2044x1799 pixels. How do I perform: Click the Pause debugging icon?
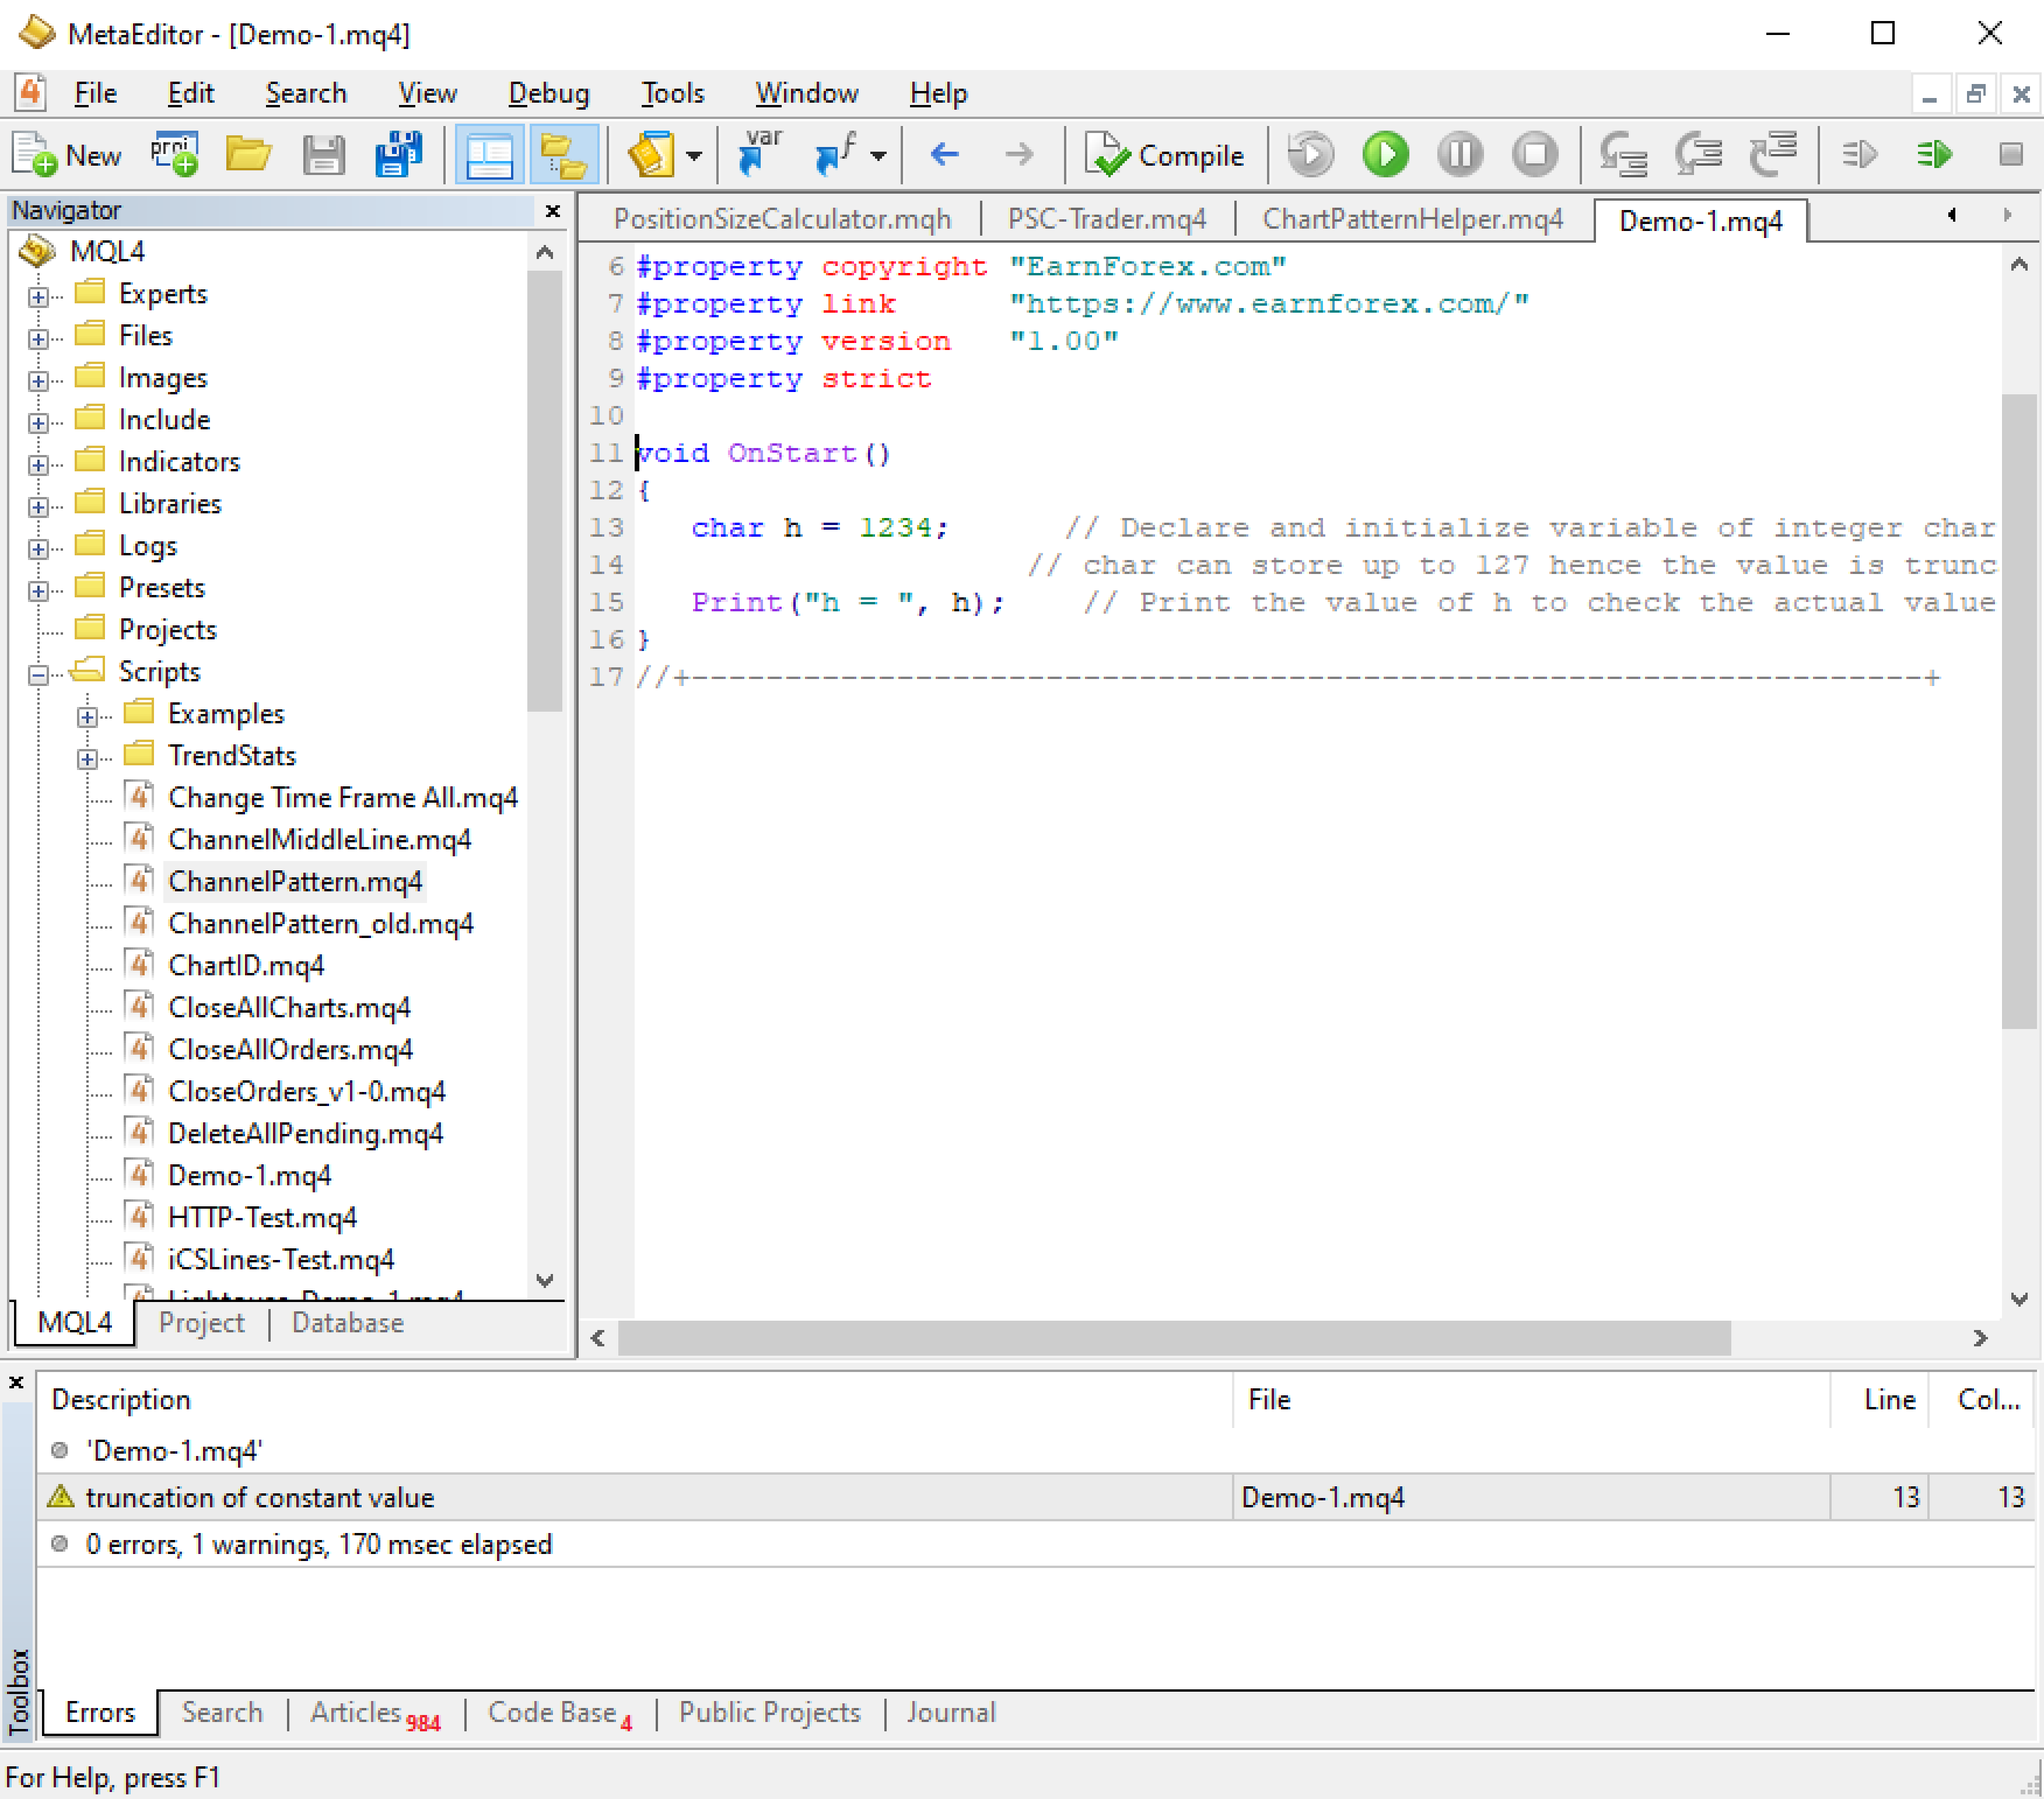[1460, 155]
